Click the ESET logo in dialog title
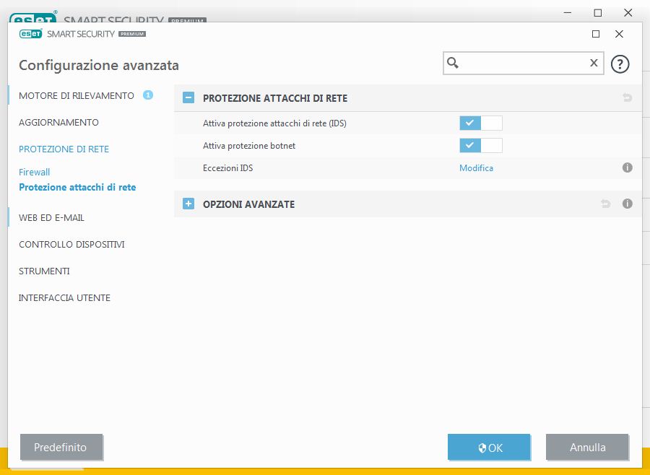The width and height of the screenshot is (650, 475). pos(30,34)
